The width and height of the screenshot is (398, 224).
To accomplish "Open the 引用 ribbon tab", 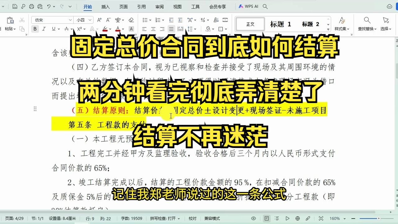I will click(141, 7).
